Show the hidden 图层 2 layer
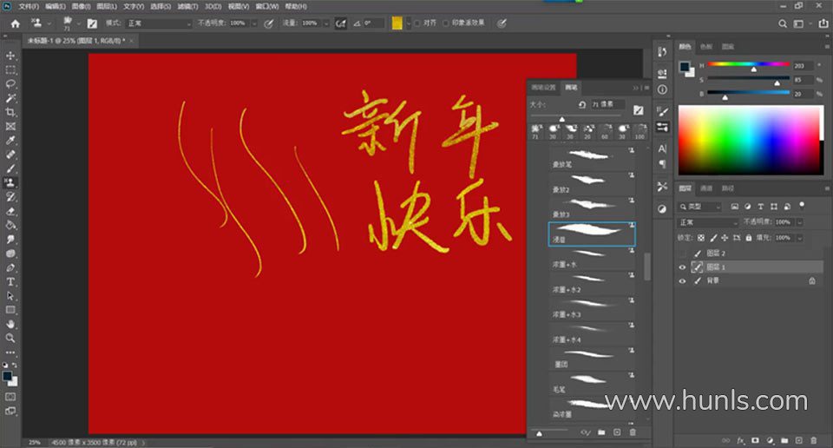Screen dimensions: 833x448 coord(682,254)
